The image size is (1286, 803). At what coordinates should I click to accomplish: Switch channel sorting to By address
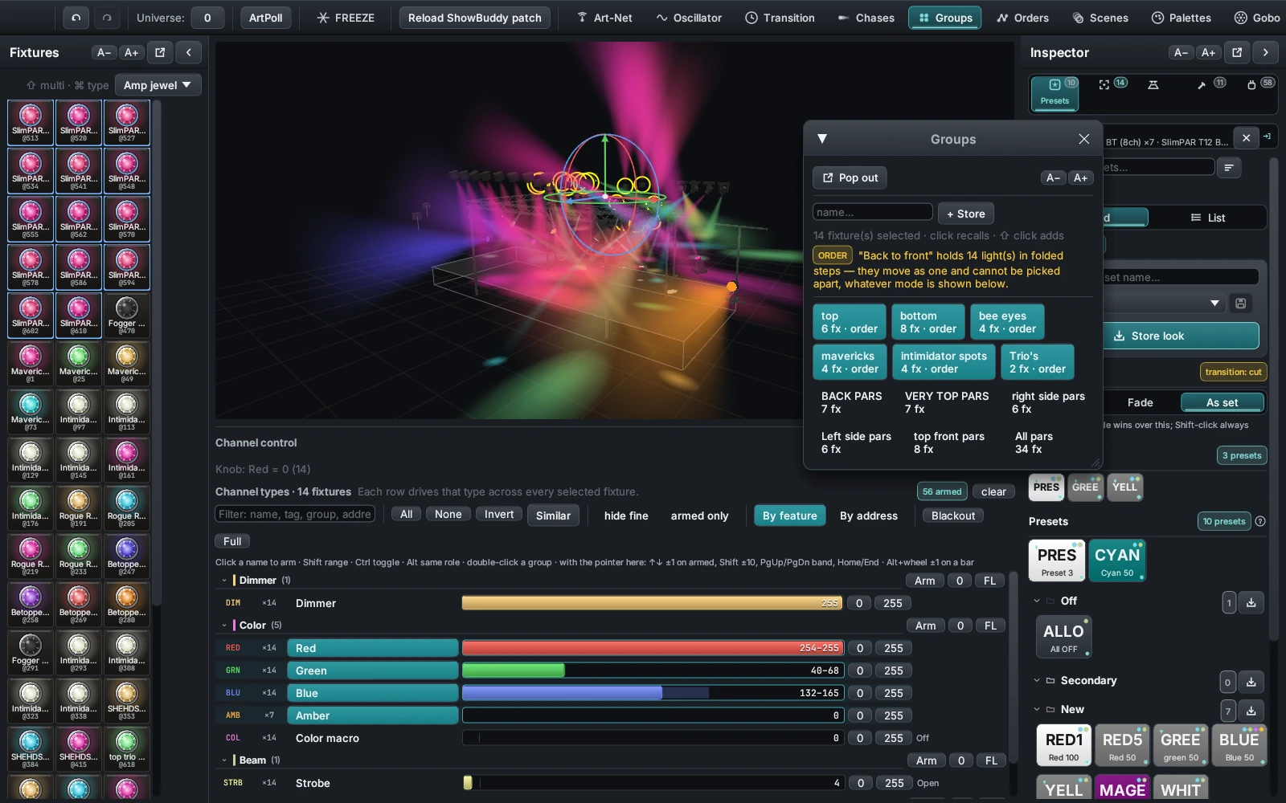coord(869,516)
